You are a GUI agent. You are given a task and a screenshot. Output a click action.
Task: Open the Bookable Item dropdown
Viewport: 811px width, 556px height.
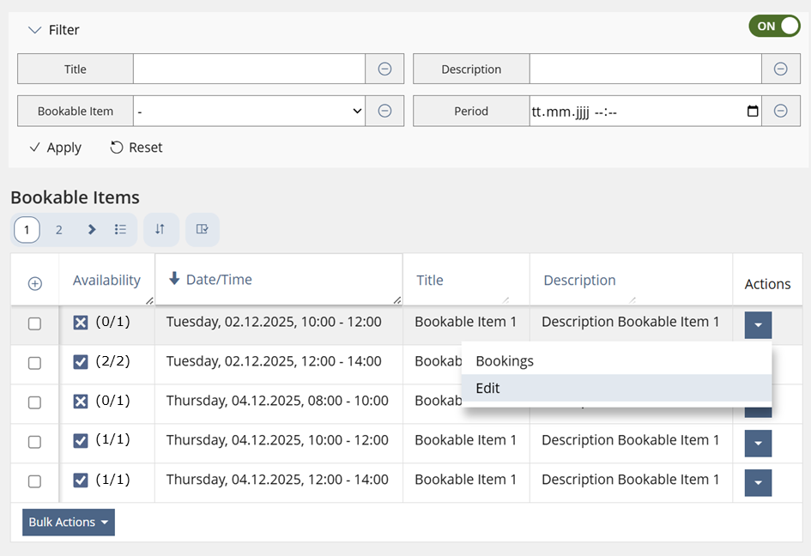249,111
